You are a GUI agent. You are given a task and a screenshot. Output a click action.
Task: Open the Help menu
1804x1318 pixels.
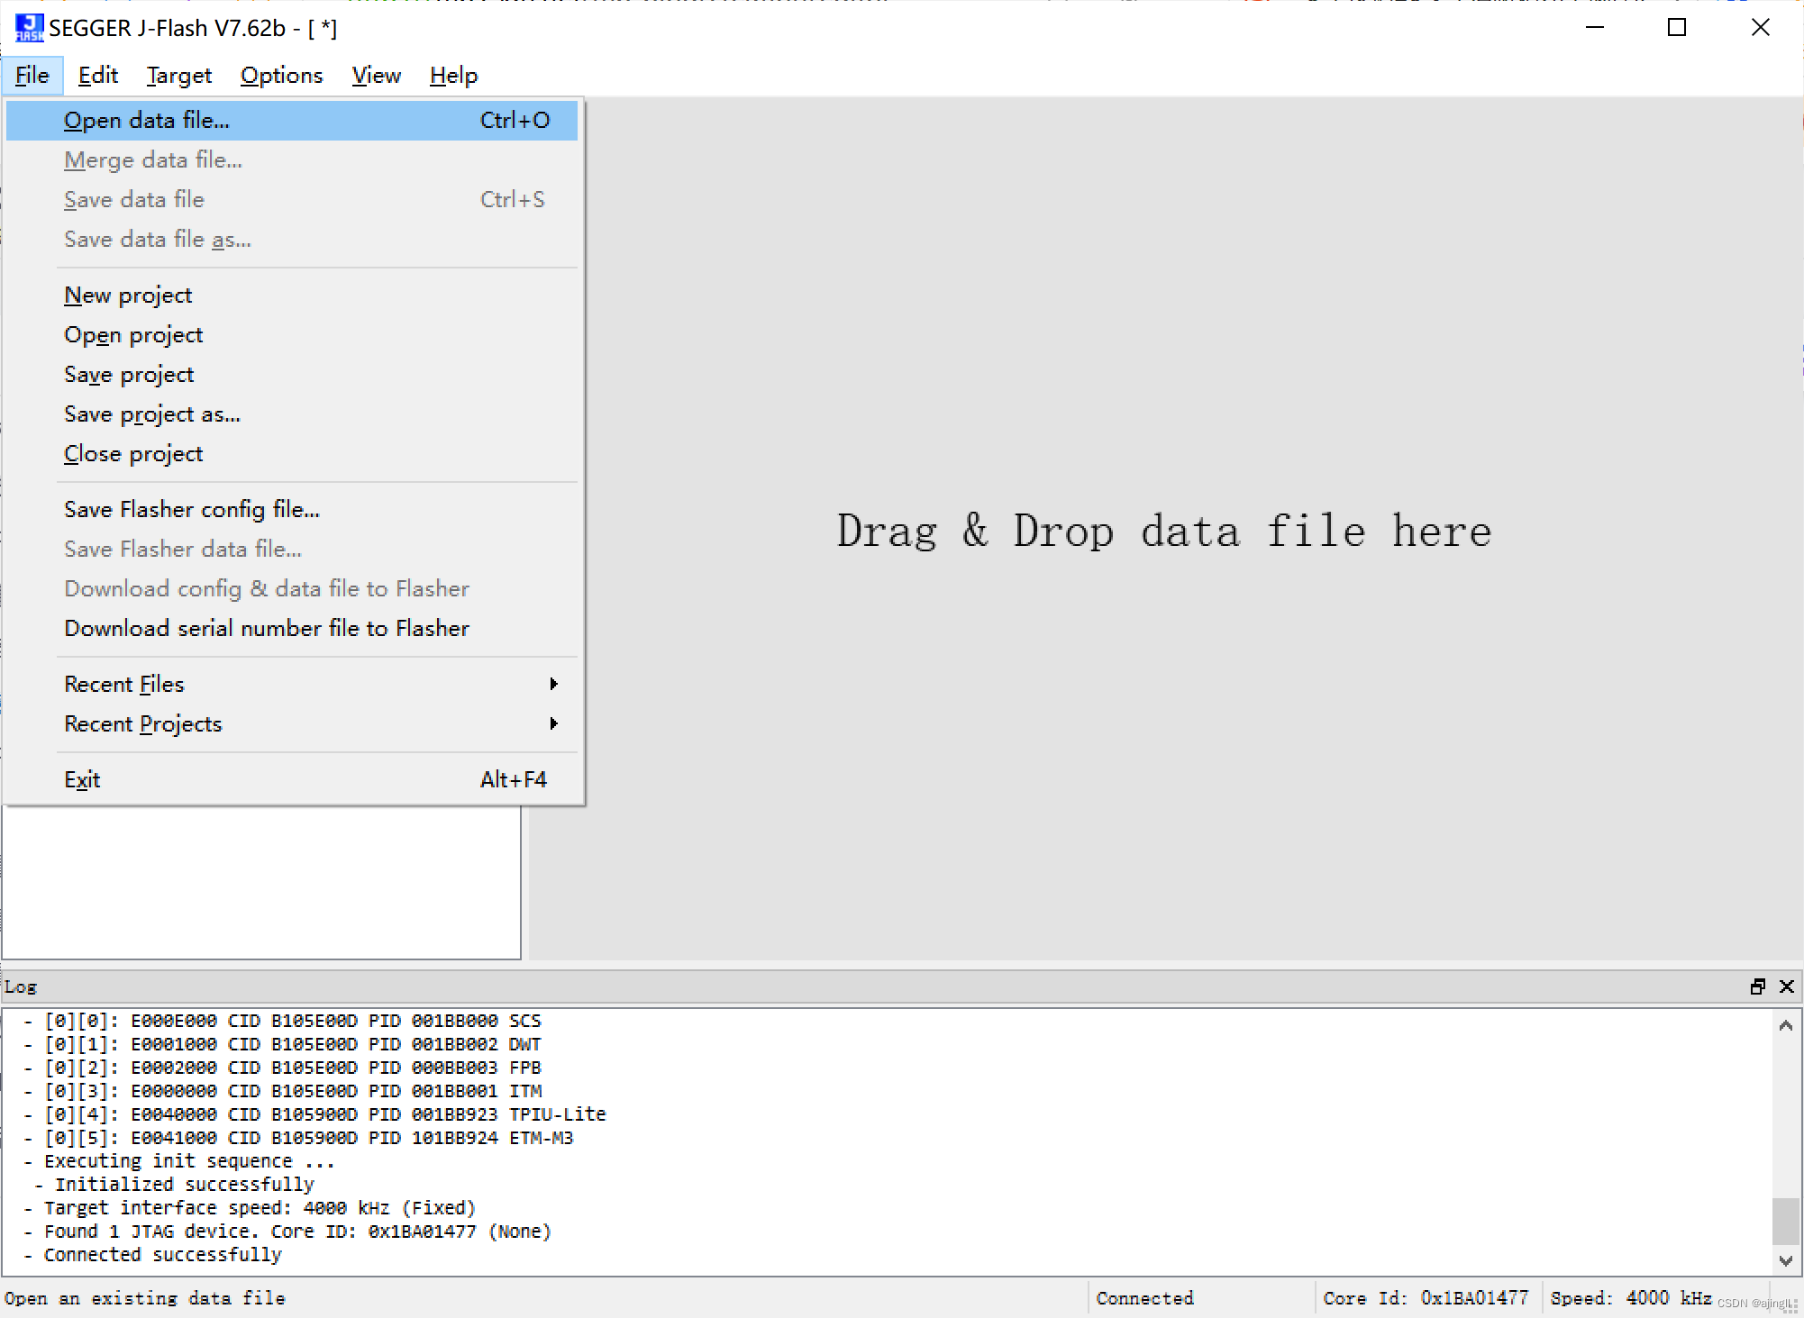(x=452, y=76)
